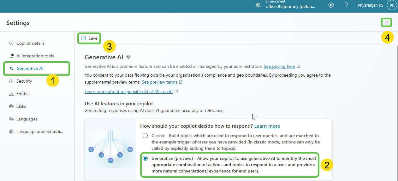Follow the responsible AI at Microsoft link

coord(129,91)
